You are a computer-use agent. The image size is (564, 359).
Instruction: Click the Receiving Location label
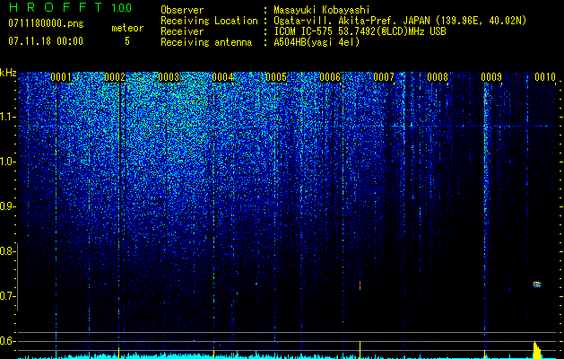(209, 21)
